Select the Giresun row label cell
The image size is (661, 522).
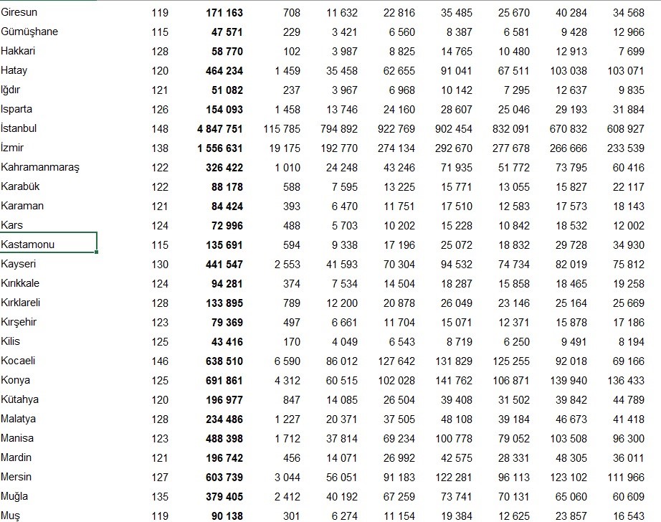[x=19, y=12]
